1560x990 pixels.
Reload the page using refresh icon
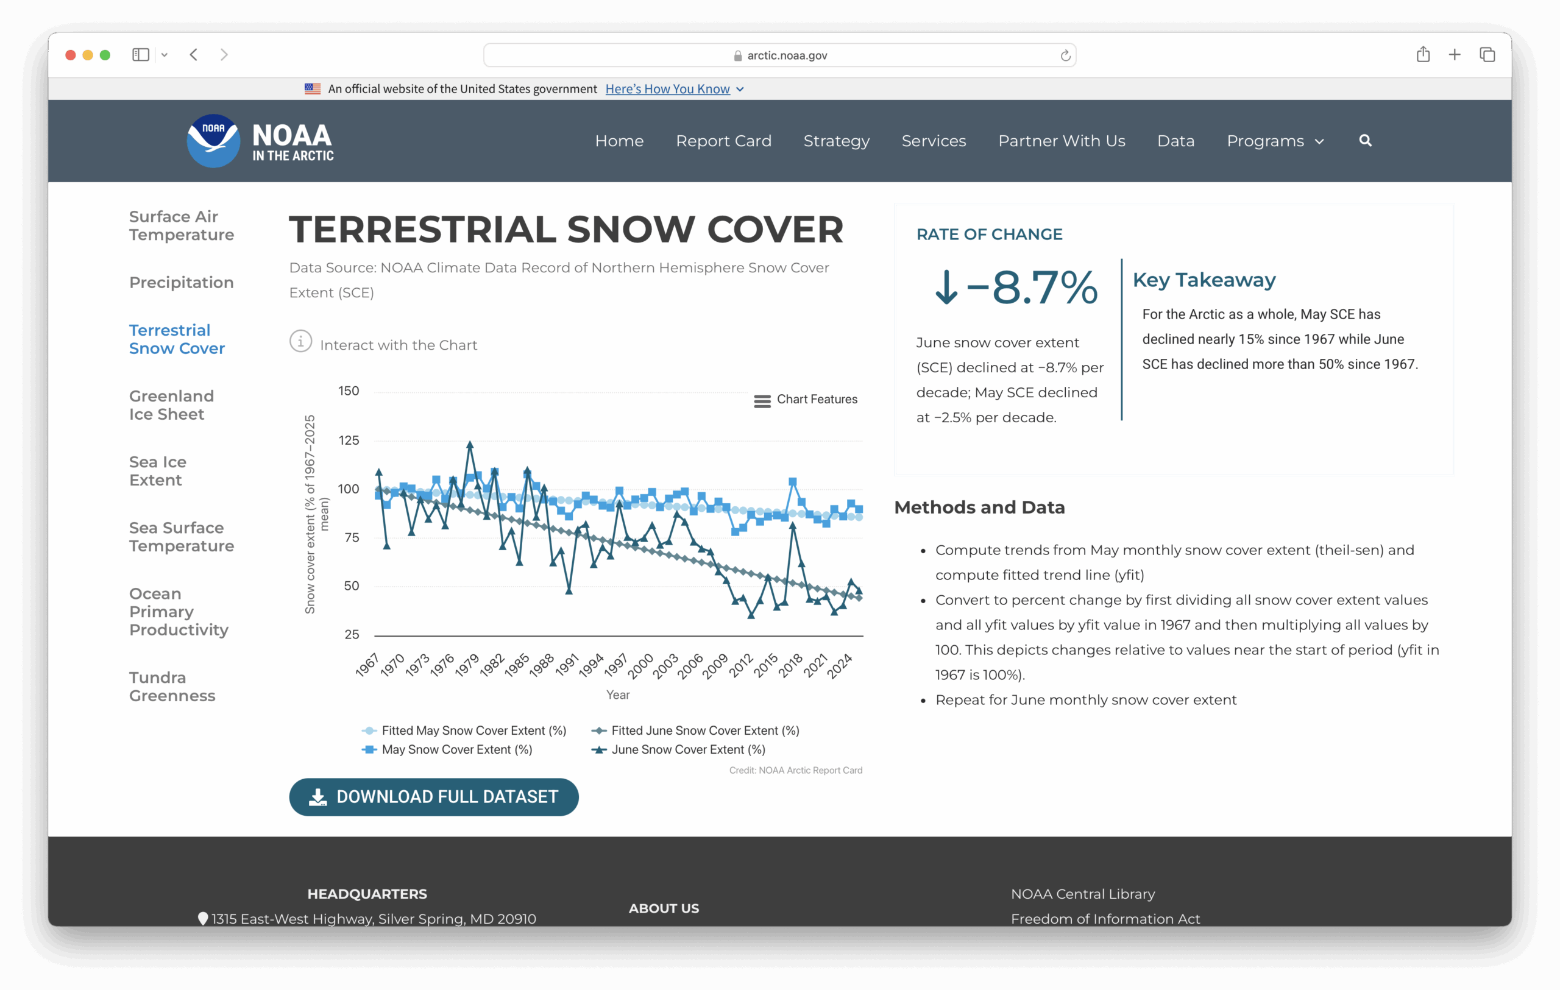tap(1065, 55)
